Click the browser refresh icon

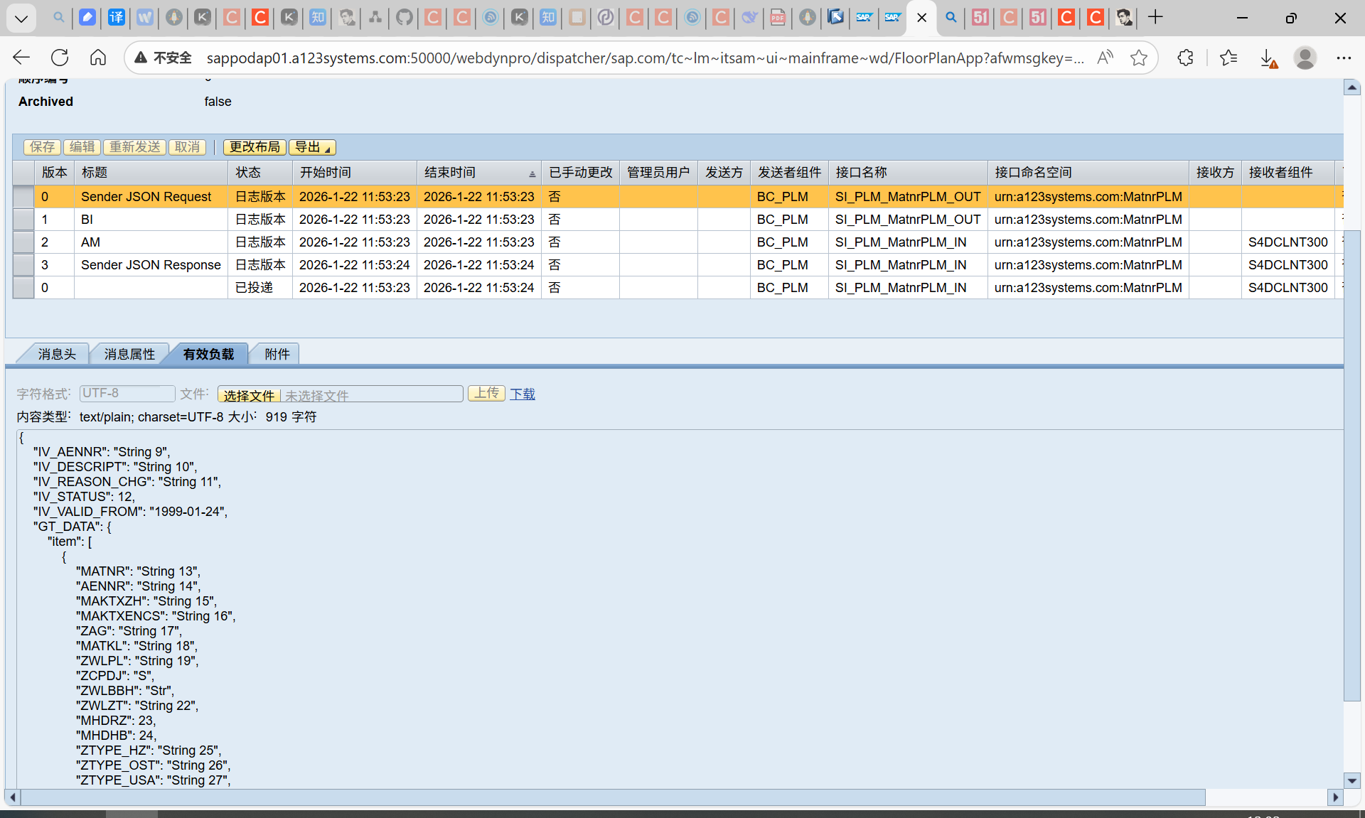point(60,58)
